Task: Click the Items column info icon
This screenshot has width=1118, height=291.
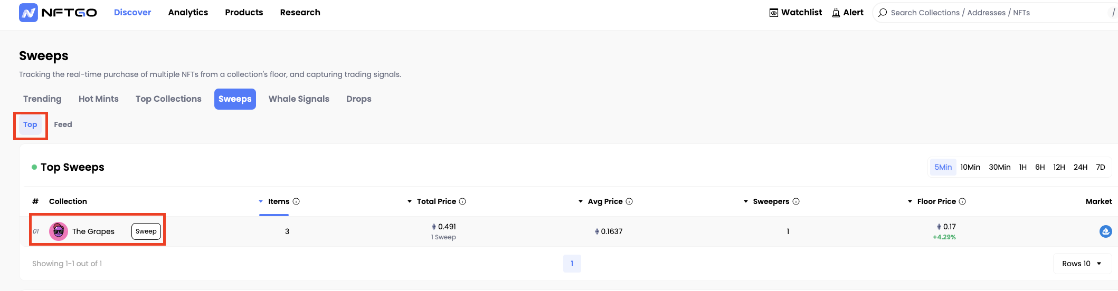Action: point(296,201)
